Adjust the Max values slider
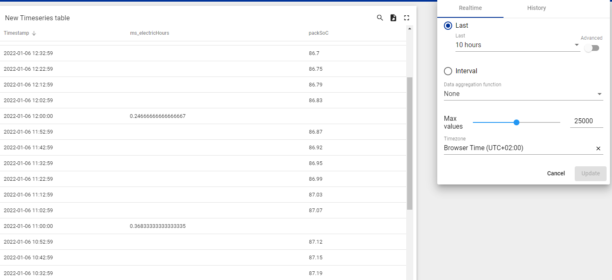Image resolution: width=612 pixels, height=280 pixels. [516, 122]
